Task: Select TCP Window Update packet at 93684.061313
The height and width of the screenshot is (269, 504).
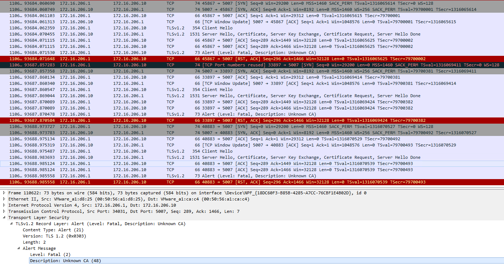Action: coord(252,22)
